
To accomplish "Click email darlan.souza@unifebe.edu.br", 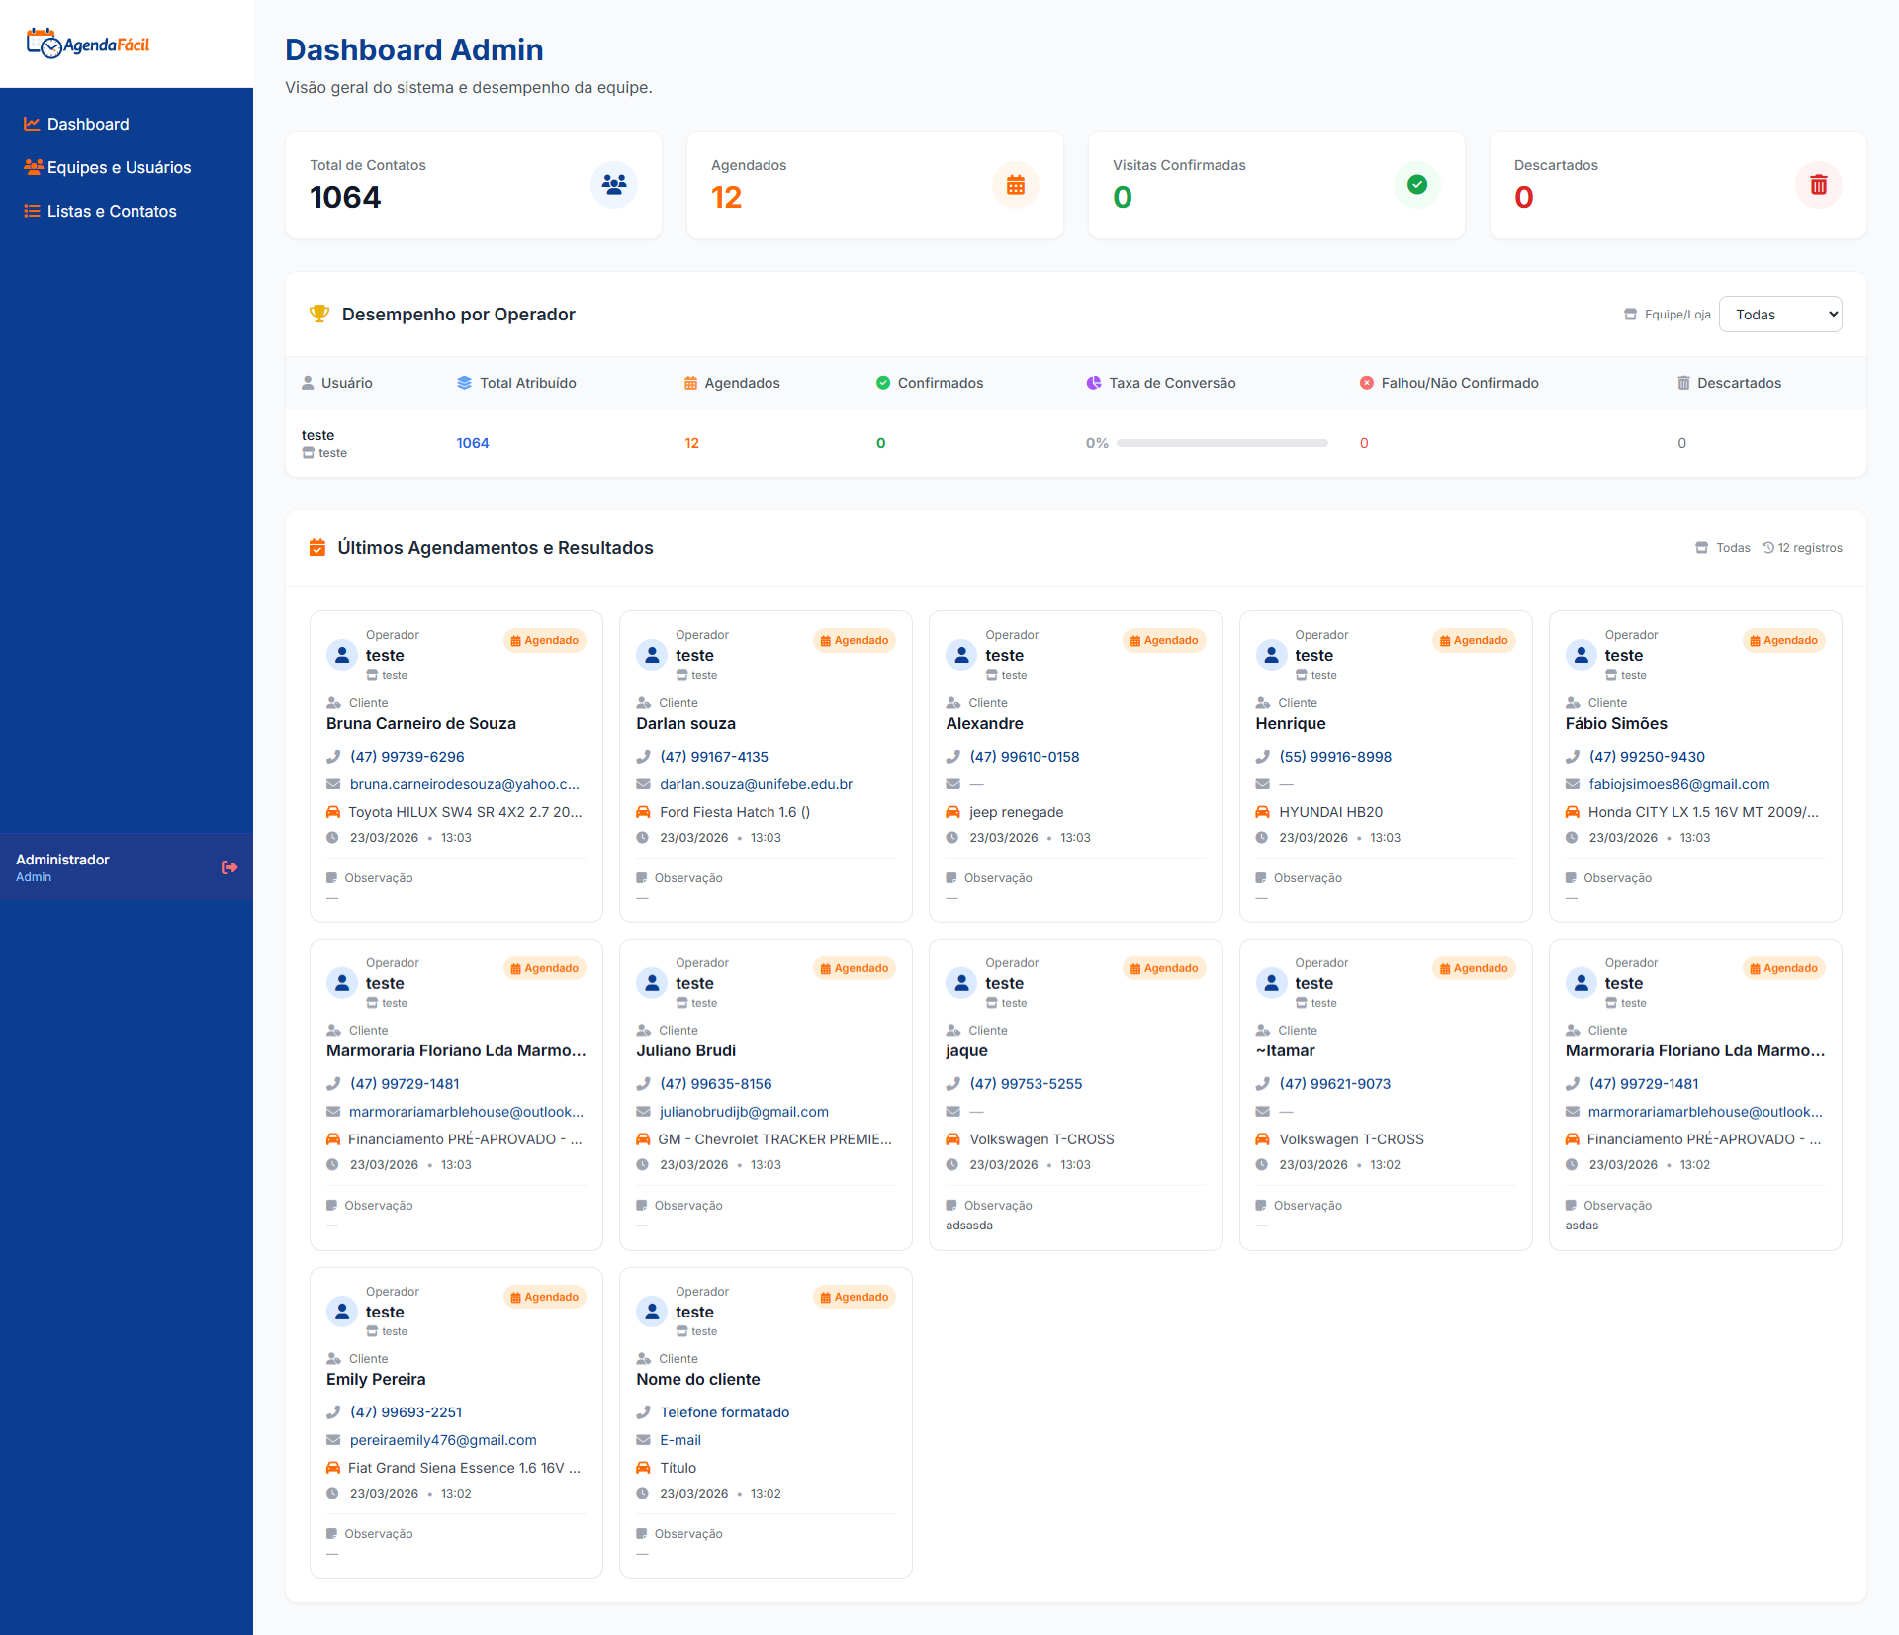I will pos(756,784).
